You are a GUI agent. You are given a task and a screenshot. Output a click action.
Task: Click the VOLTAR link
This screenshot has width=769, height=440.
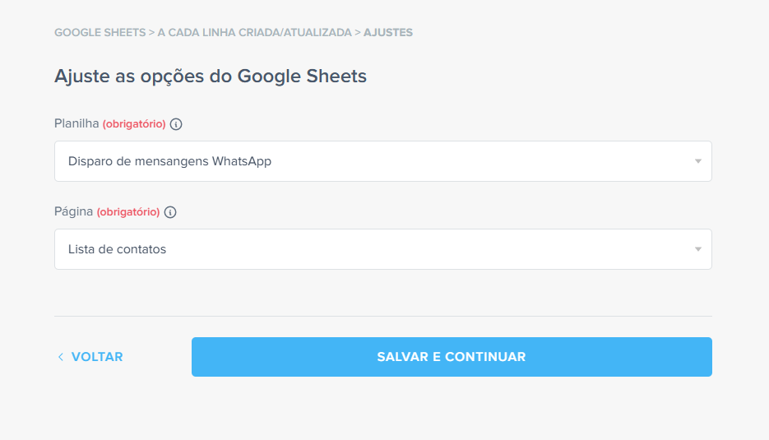pos(96,357)
